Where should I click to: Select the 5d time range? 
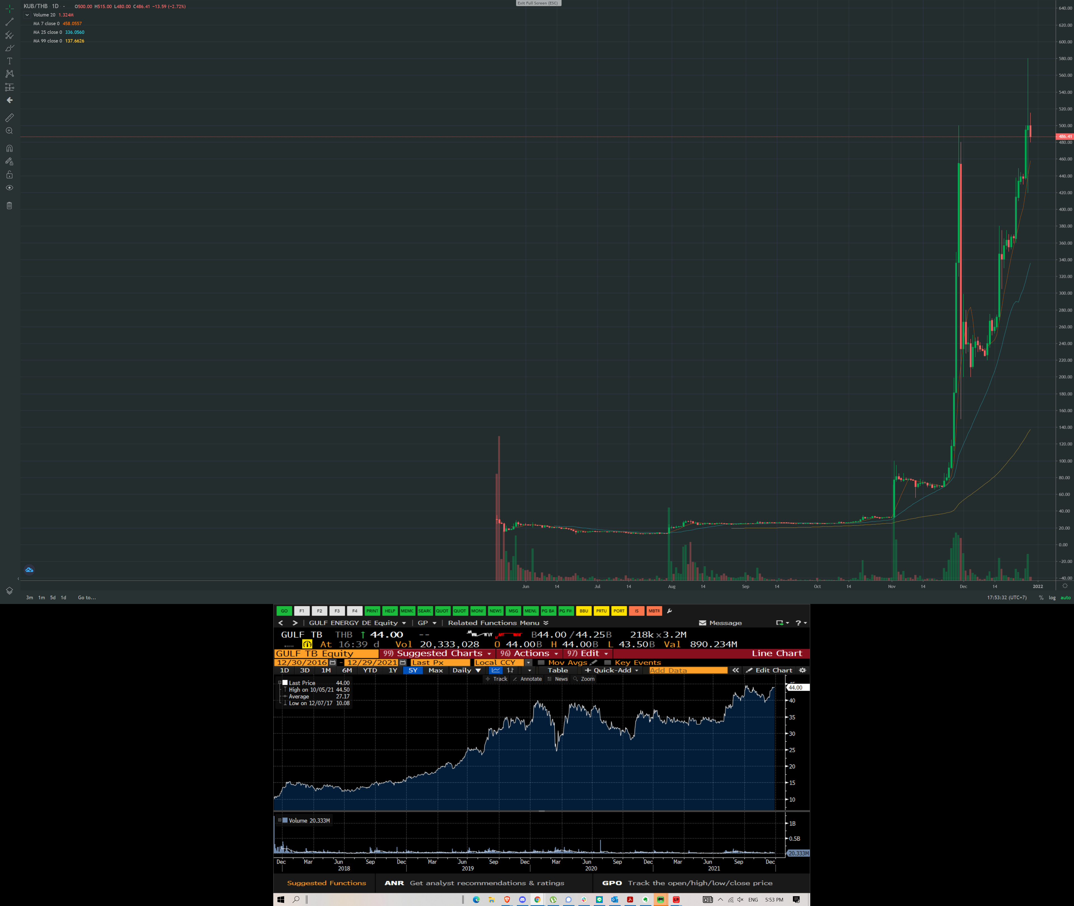(x=53, y=597)
